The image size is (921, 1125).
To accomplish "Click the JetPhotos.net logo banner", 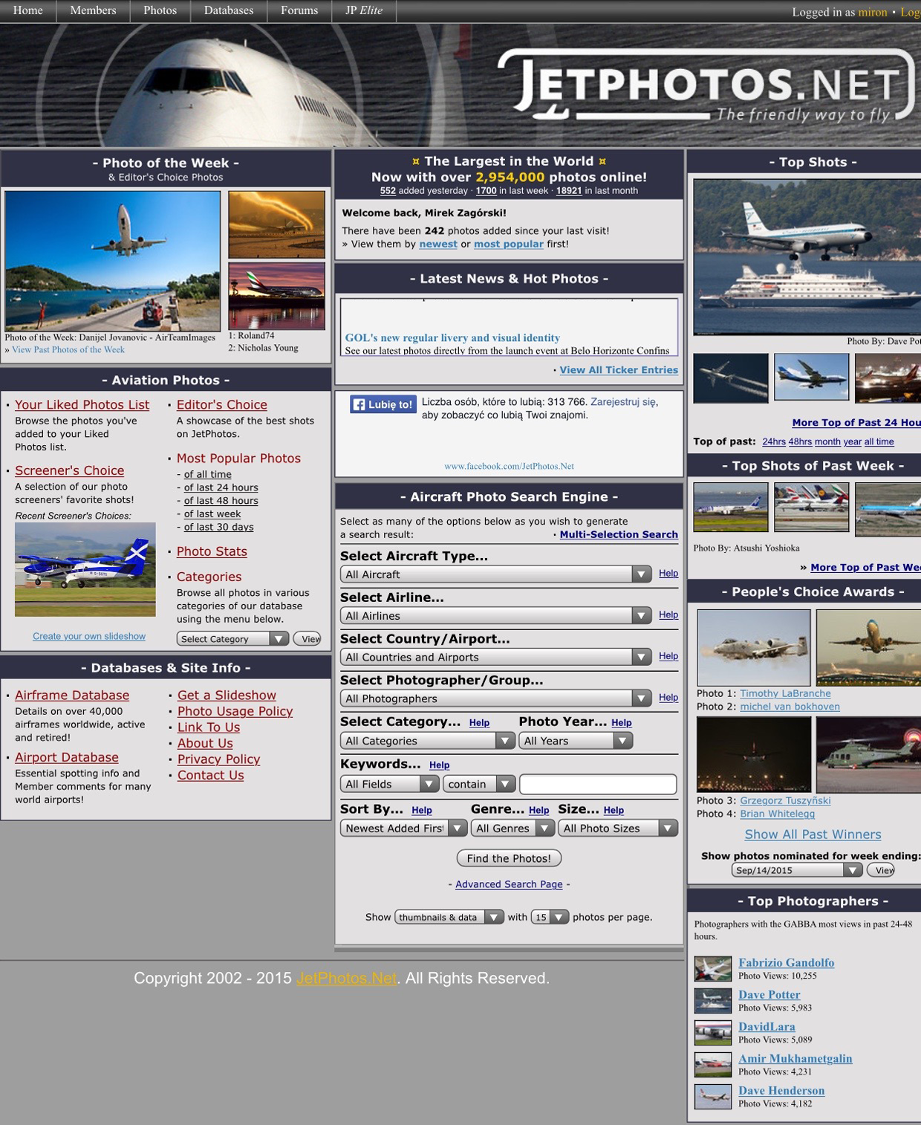I will coord(707,85).
